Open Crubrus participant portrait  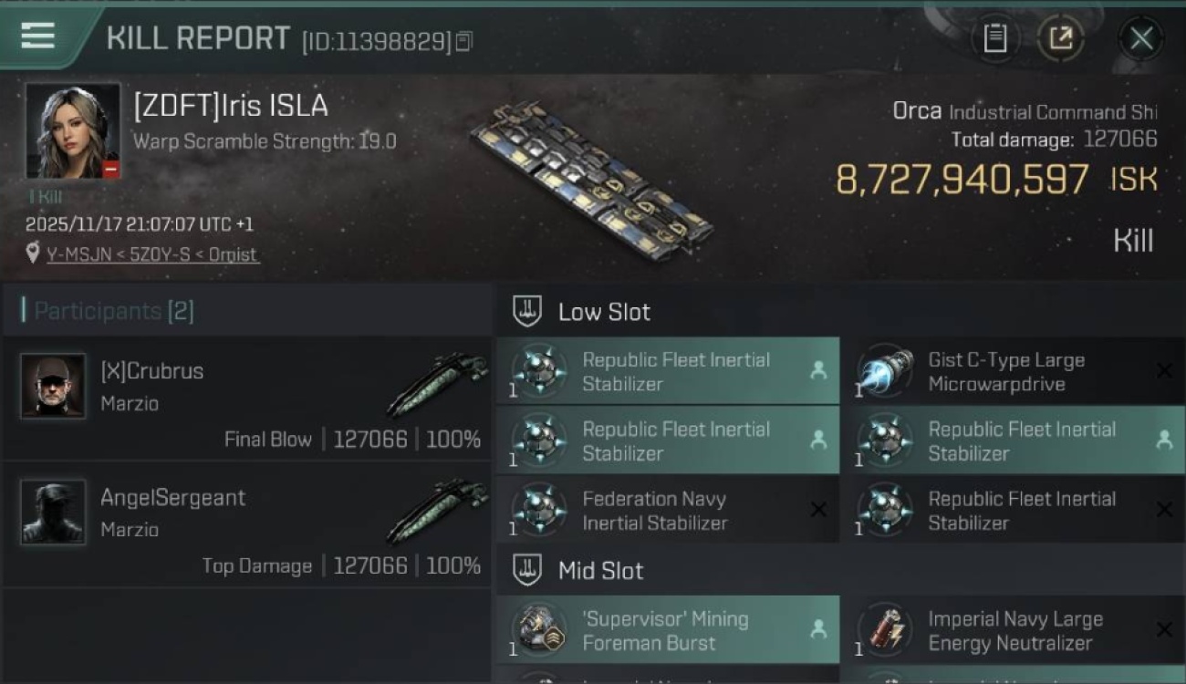pyautogui.click(x=53, y=386)
